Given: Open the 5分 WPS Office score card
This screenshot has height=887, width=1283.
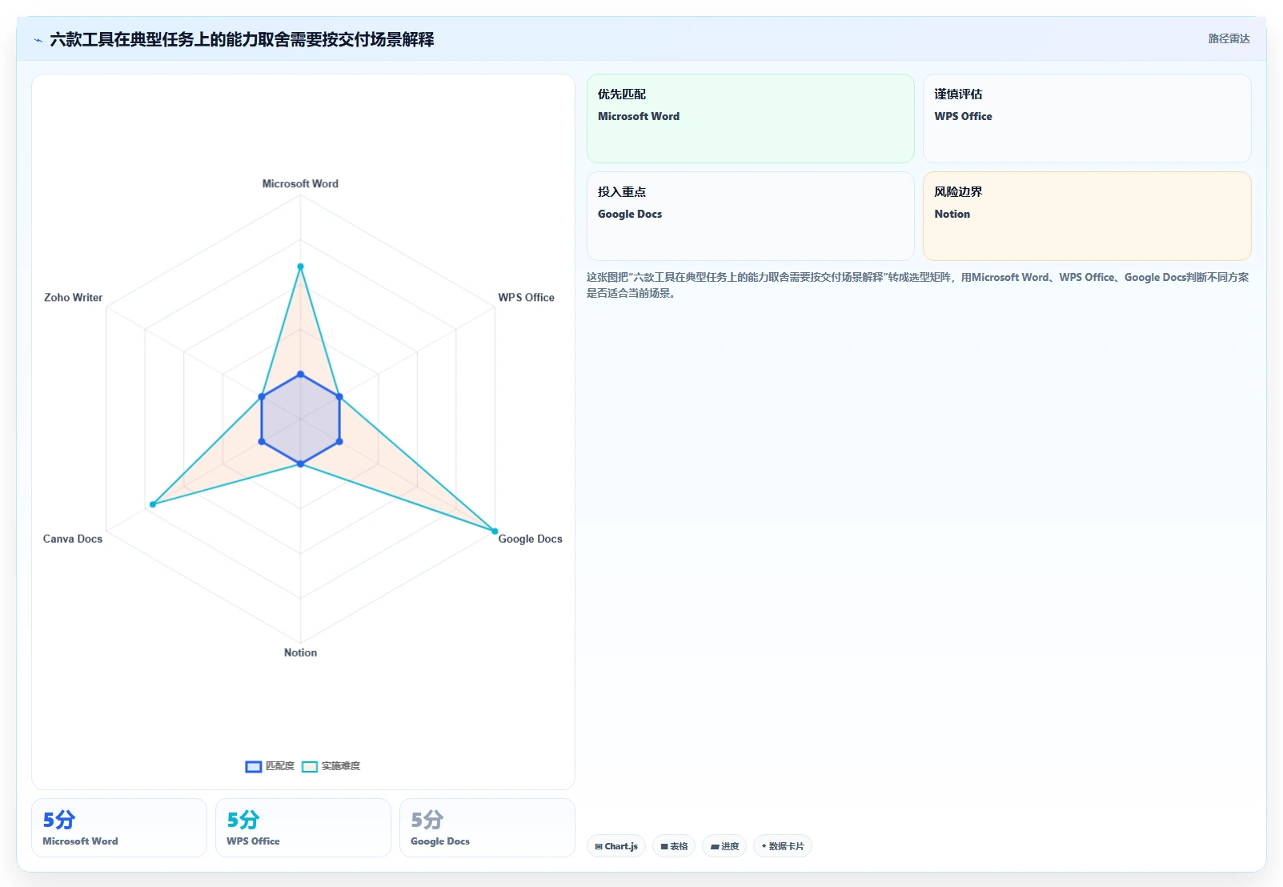Looking at the screenshot, I should [303, 828].
